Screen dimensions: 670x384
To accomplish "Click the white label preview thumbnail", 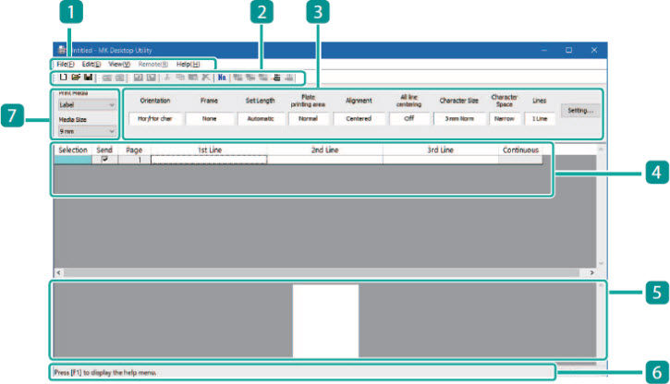I will click(x=325, y=320).
